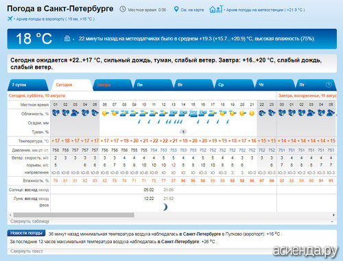
Task: Open the "7 суток" tab
Action: tap(27, 85)
